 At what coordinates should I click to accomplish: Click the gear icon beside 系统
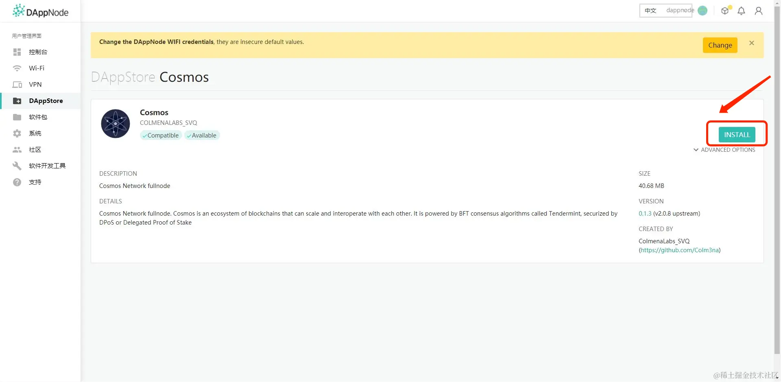pos(17,133)
